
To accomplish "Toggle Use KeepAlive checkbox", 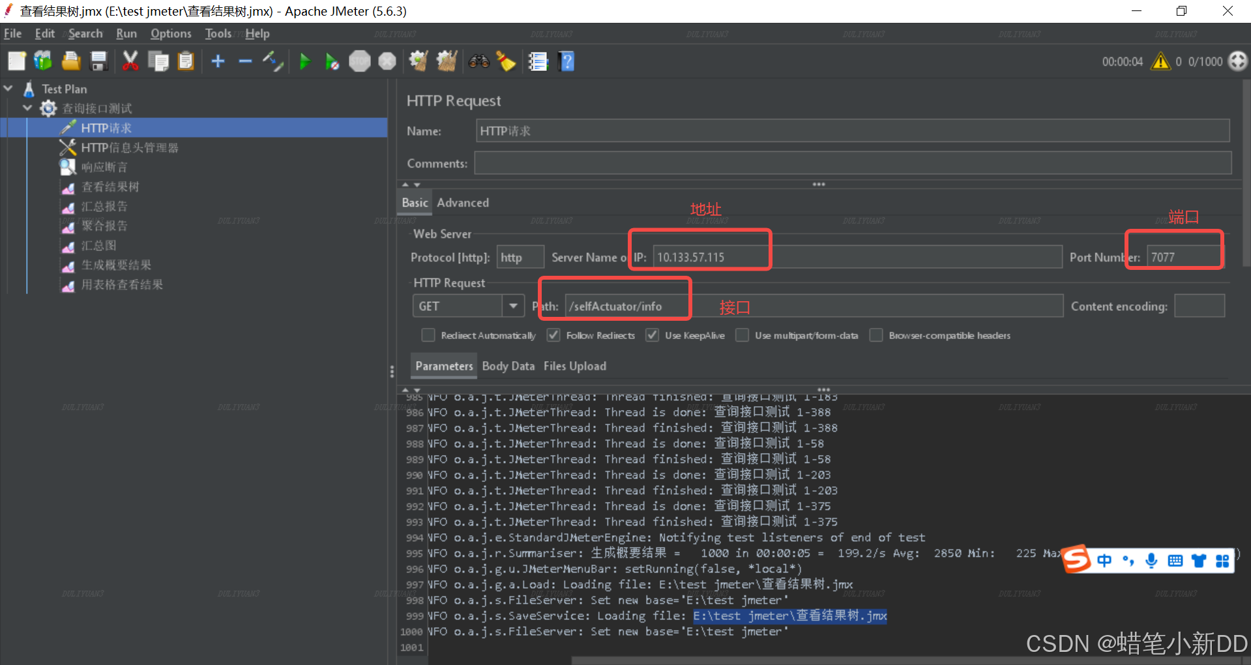I will (x=652, y=335).
